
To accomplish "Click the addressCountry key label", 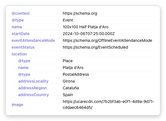I will point(33,95).
